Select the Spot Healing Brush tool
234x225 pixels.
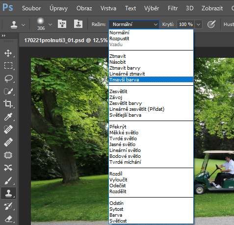point(8,129)
